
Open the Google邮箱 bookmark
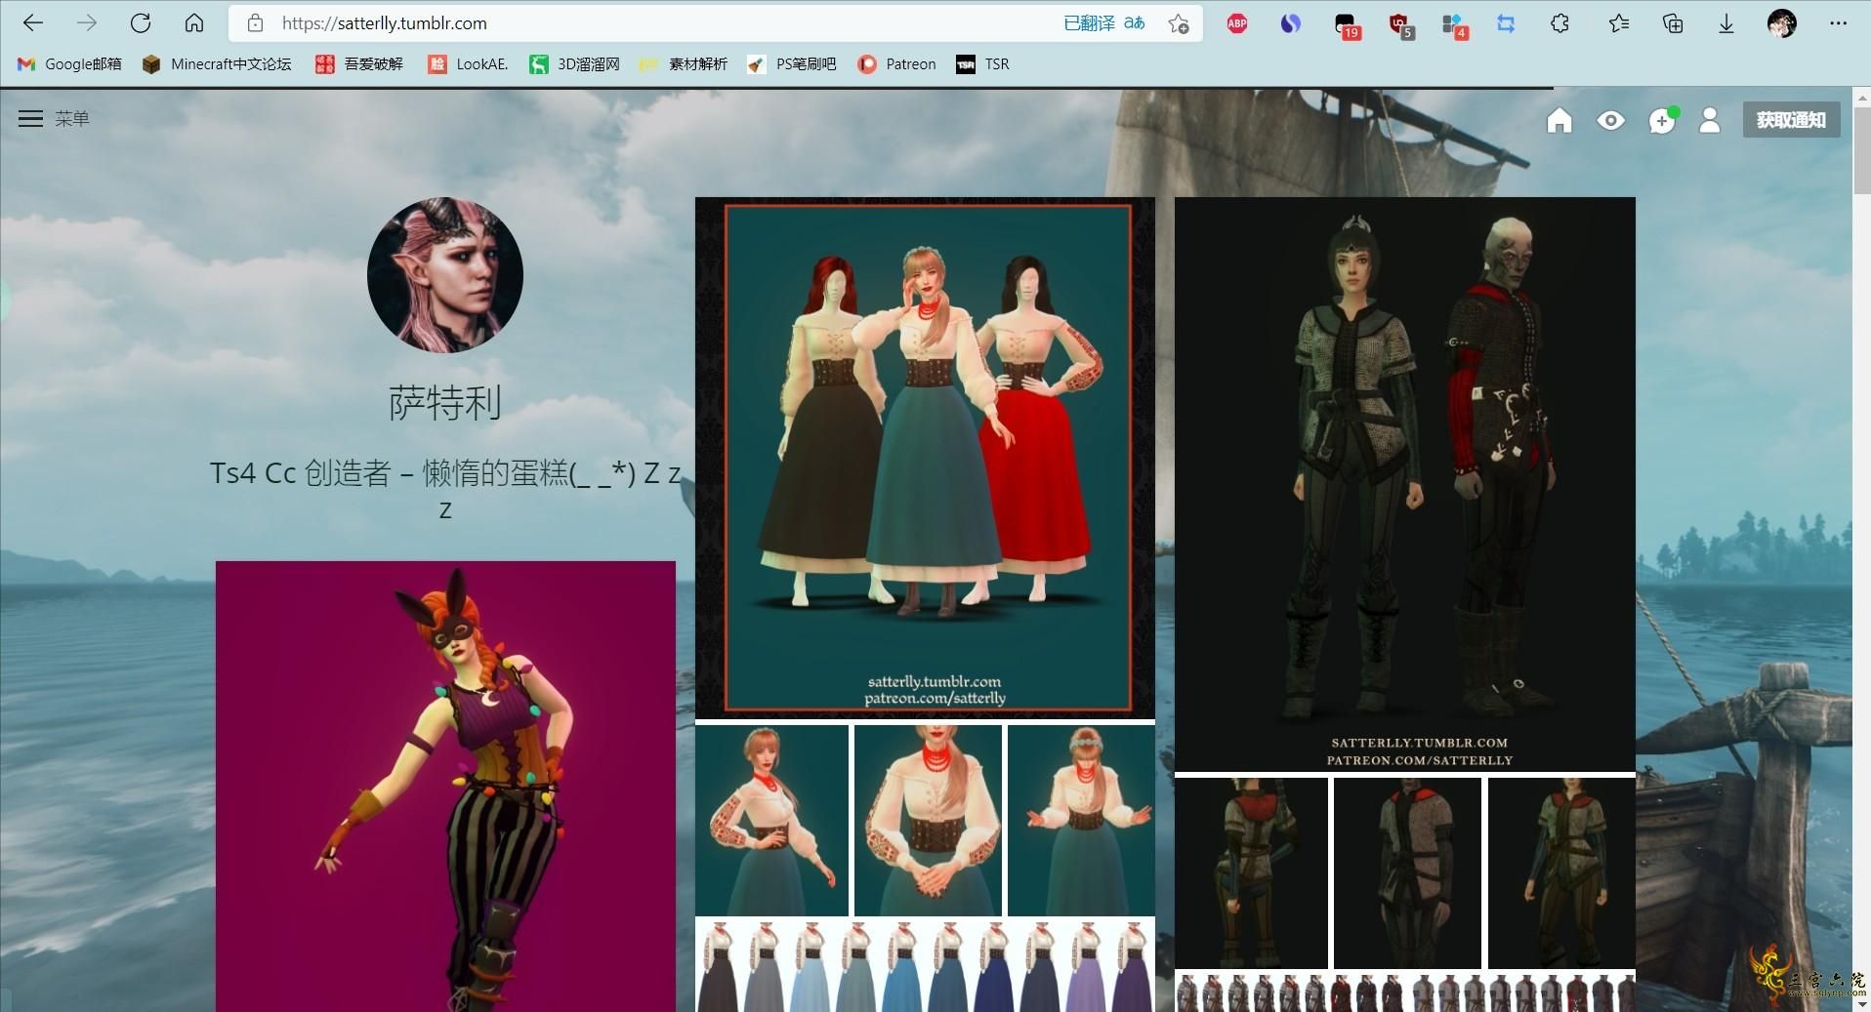[69, 63]
